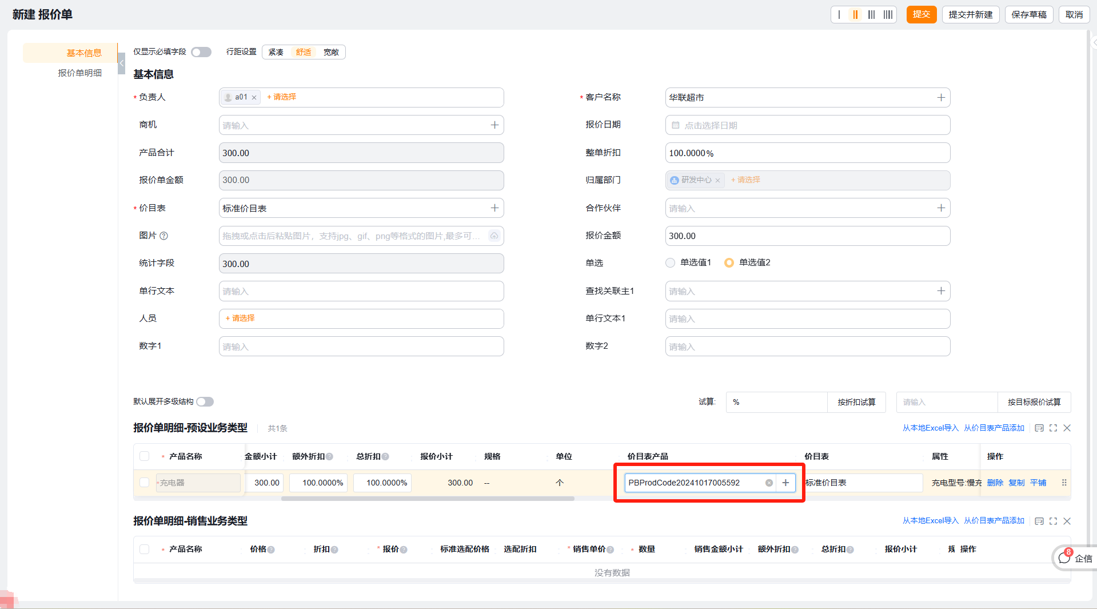Screen dimensions: 1097x609
Task: Check select-all box in 预设业务类型 table header
Action: pos(144,456)
